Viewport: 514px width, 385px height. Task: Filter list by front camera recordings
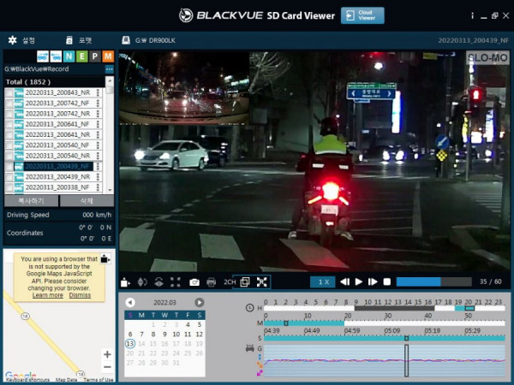43,56
